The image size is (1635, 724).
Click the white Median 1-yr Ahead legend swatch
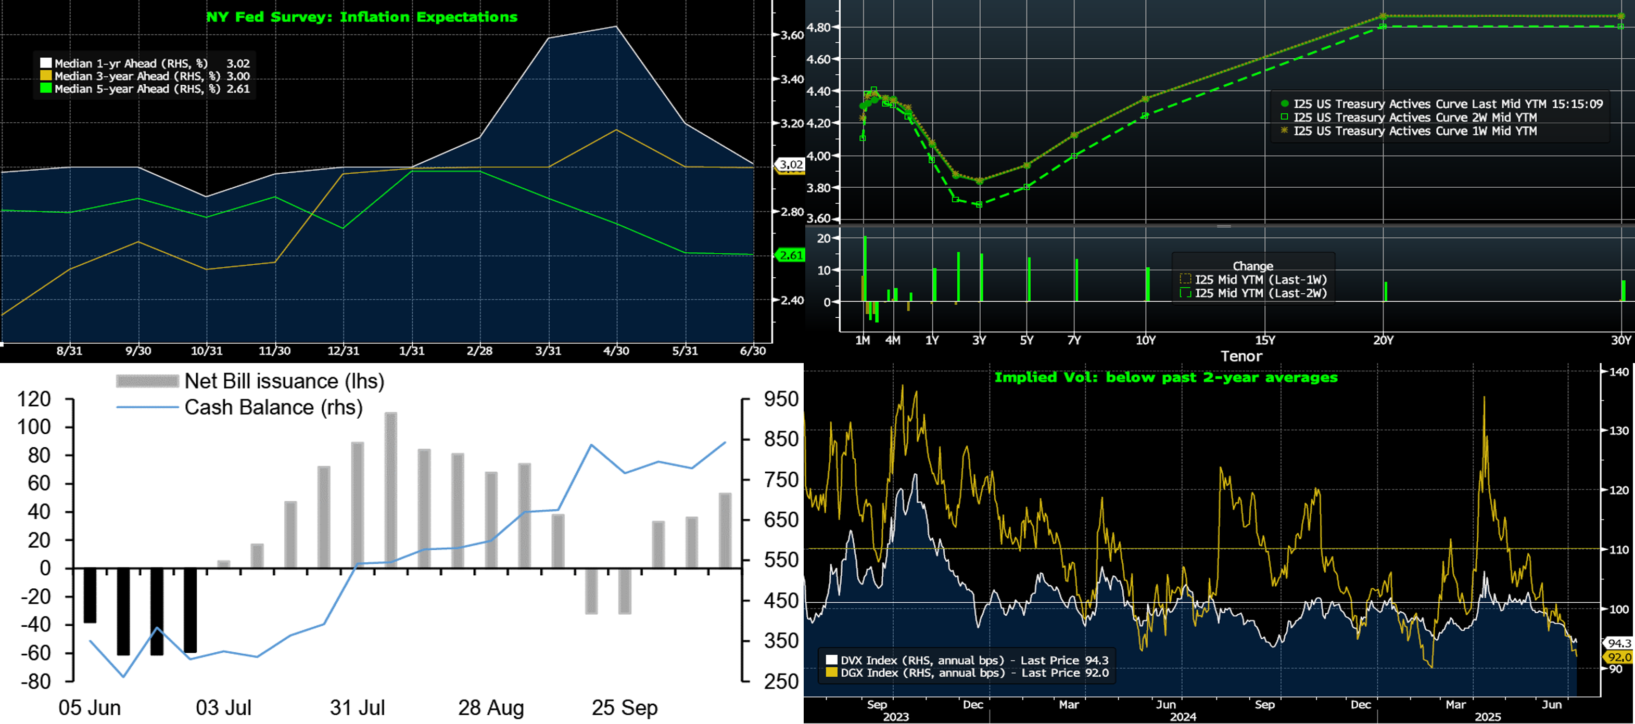46,63
